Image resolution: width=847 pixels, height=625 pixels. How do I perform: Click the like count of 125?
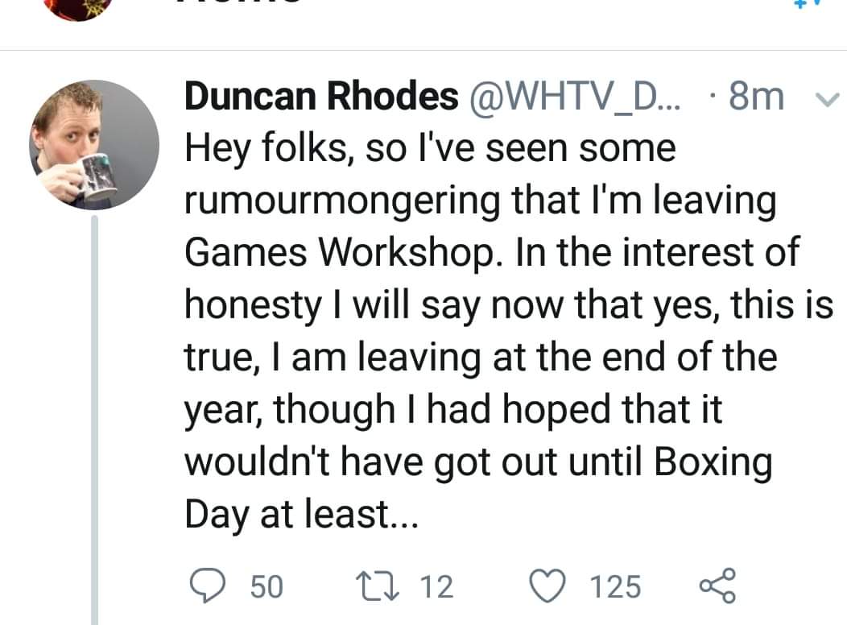click(616, 586)
